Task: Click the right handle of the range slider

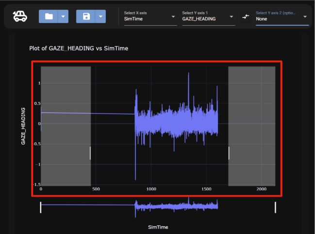Action: click(275, 207)
